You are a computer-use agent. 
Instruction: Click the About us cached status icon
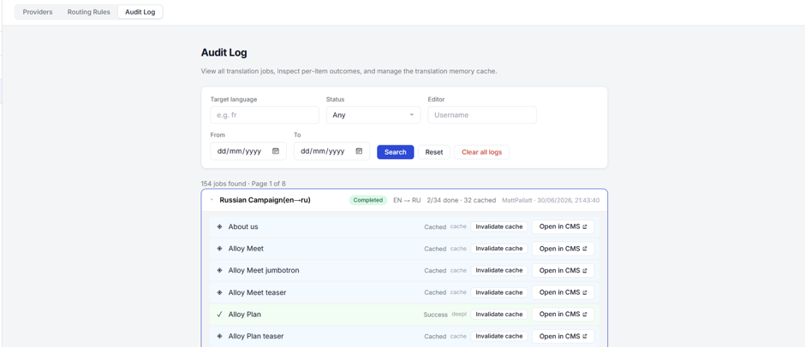pyautogui.click(x=220, y=226)
